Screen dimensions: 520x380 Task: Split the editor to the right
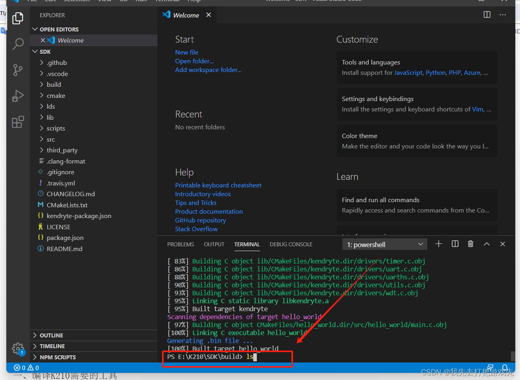[487, 15]
